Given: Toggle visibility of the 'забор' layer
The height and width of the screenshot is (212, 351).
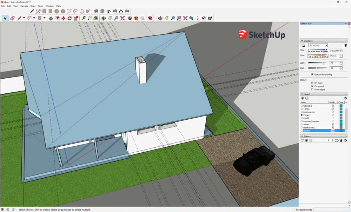Looking at the screenshot, I should point(333,124).
